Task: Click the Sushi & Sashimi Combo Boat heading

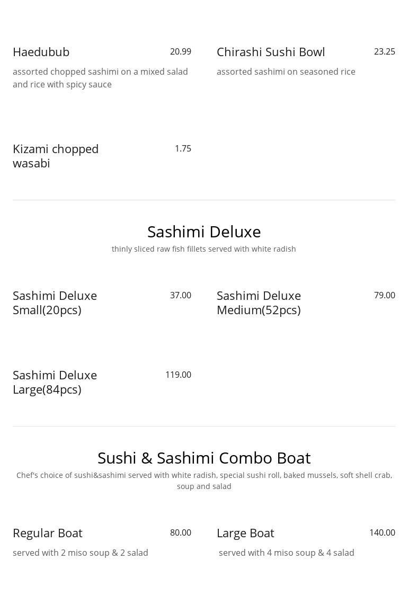Action: pyautogui.click(x=204, y=458)
